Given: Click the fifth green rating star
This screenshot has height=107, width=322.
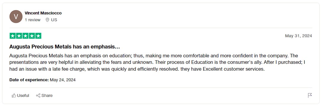Looking at the screenshot, I should click(38, 36).
